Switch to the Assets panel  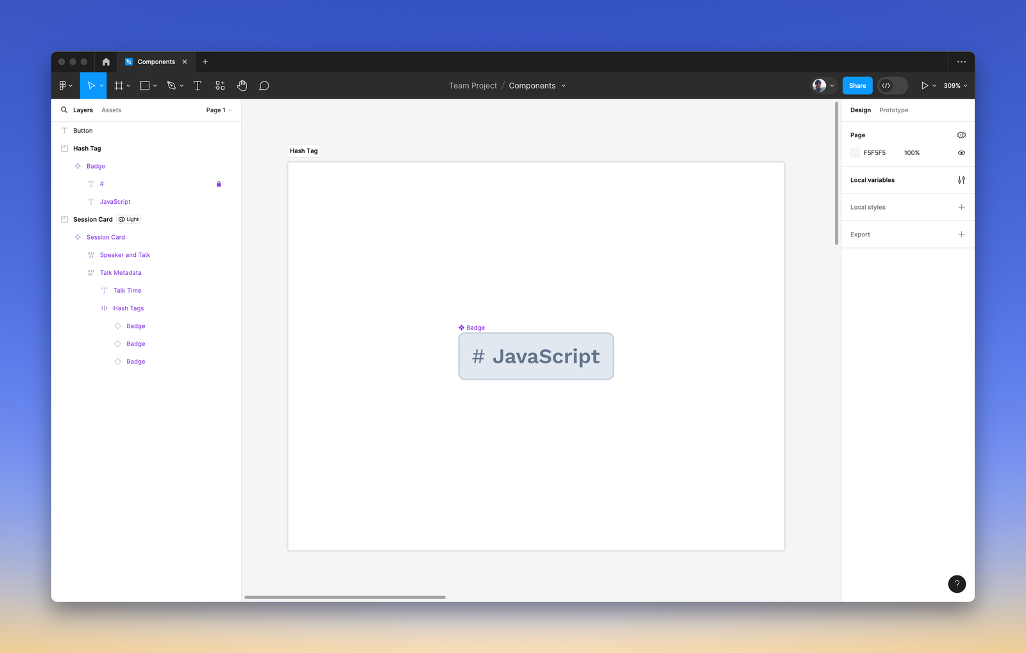111,110
